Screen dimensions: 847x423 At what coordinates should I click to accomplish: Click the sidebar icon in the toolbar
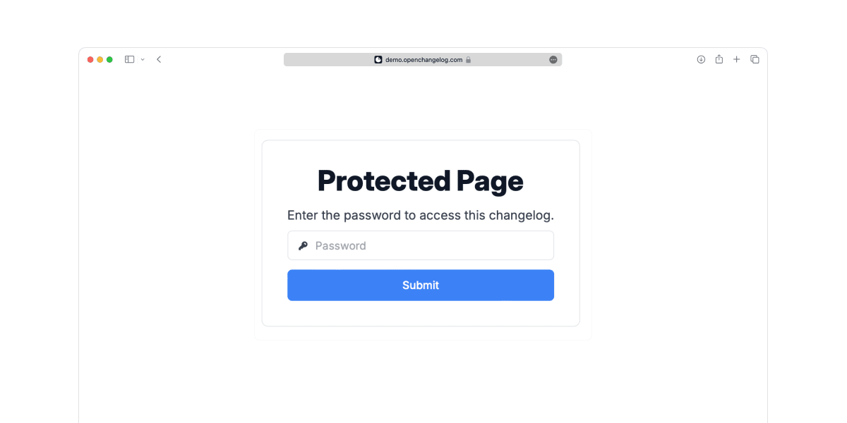pos(129,59)
